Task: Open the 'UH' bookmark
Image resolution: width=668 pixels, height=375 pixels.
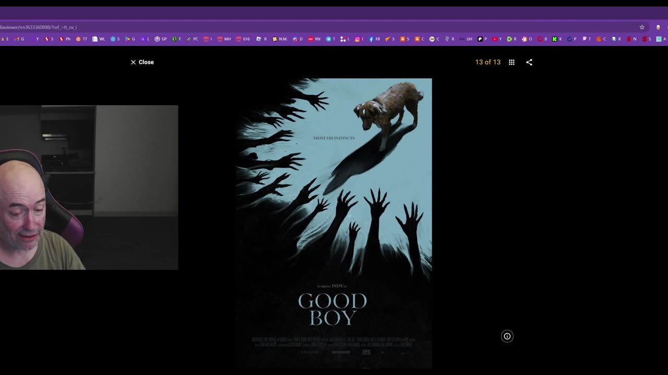Action: click(467, 39)
